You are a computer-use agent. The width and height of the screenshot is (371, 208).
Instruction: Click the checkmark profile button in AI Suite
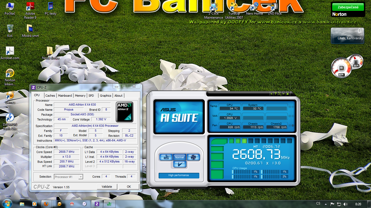point(180,164)
